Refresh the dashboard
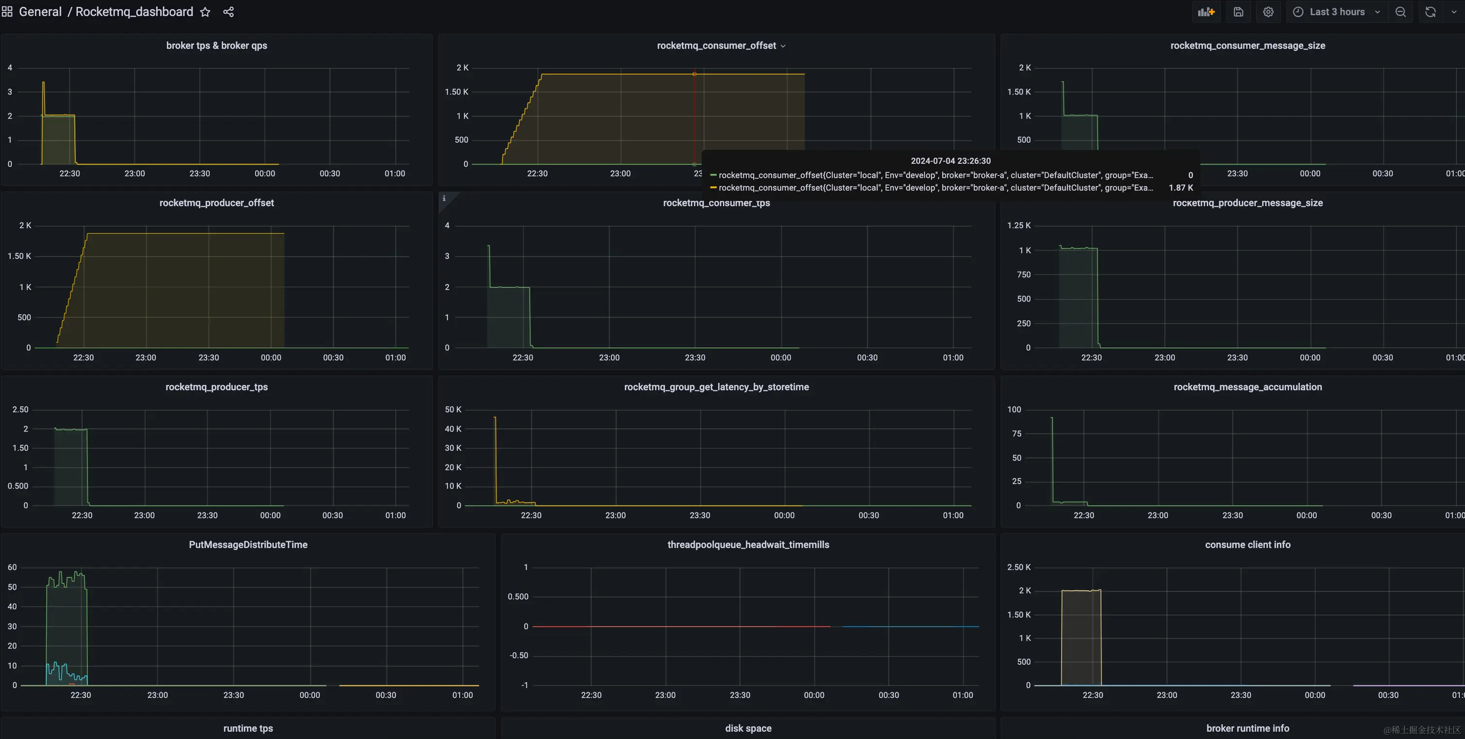1465x739 pixels. 1430,12
